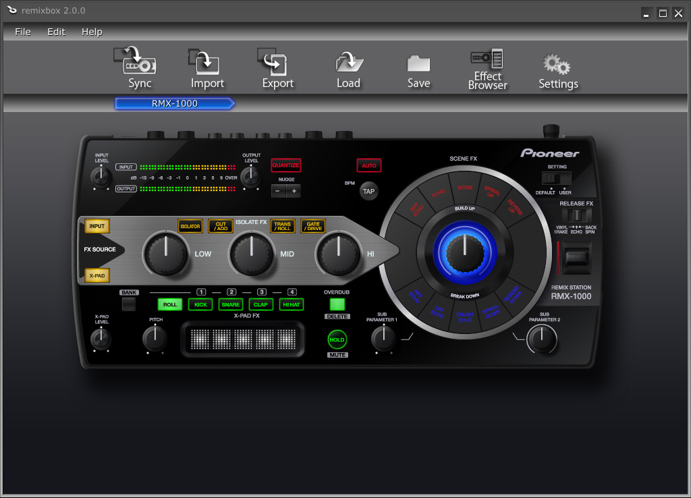
Task: Select the ROLL X-Pad effect
Action: pos(169,304)
